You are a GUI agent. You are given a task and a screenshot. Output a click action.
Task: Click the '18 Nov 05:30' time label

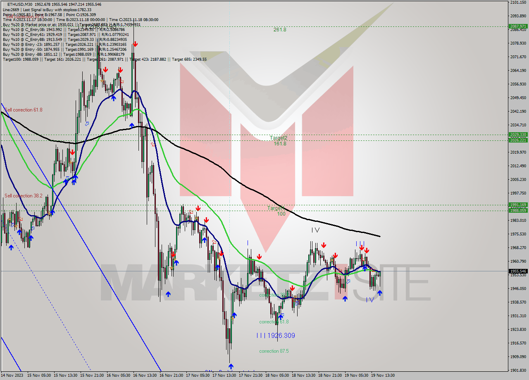point(277,376)
